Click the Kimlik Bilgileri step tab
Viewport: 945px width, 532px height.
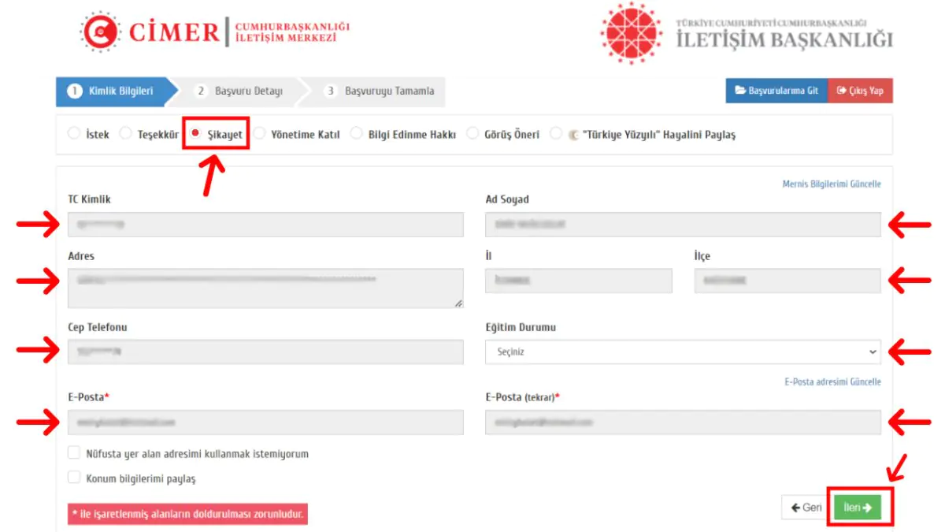(x=113, y=91)
